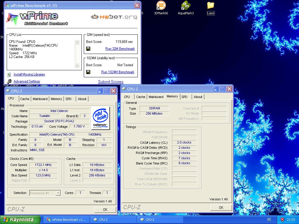Click the Cycle Time 7 clocks field

coord(184,158)
